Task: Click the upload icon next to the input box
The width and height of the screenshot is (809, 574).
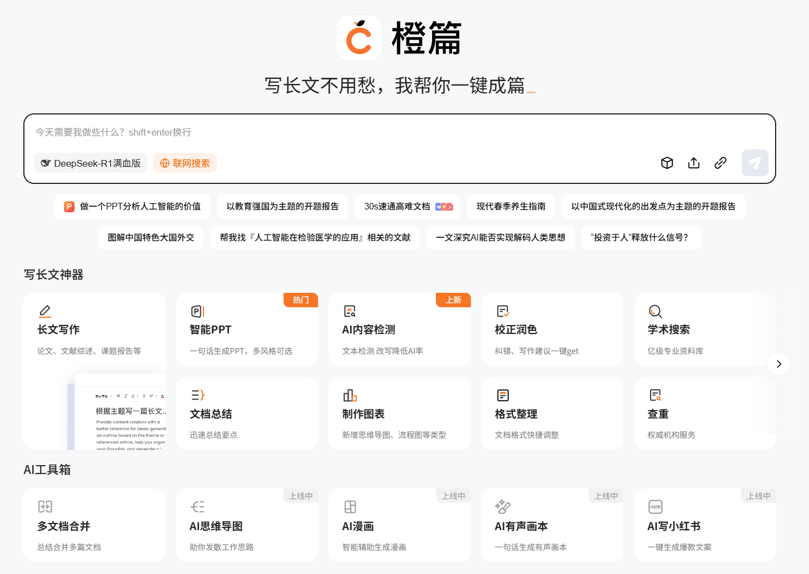Action: (x=693, y=162)
